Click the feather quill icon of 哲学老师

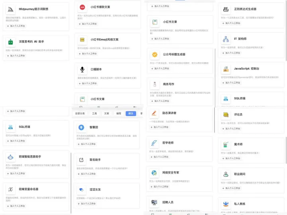[154, 143]
